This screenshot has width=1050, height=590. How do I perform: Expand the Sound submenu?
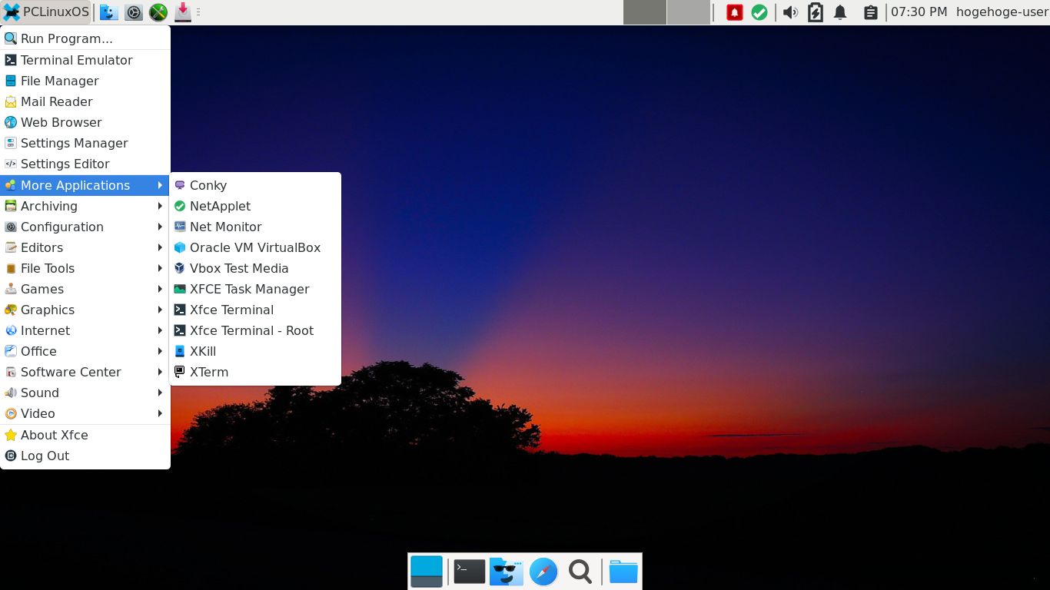[85, 393]
